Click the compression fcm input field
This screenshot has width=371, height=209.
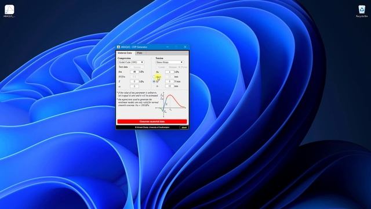pyautogui.click(x=134, y=72)
